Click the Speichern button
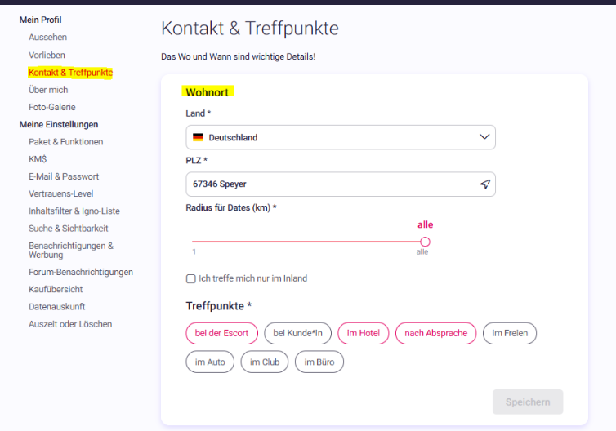 click(528, 402)
